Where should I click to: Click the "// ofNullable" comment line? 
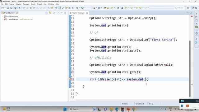tap(100, 58)
